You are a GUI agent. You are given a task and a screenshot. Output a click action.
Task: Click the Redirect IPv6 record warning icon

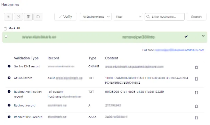(x=9, y=117)
